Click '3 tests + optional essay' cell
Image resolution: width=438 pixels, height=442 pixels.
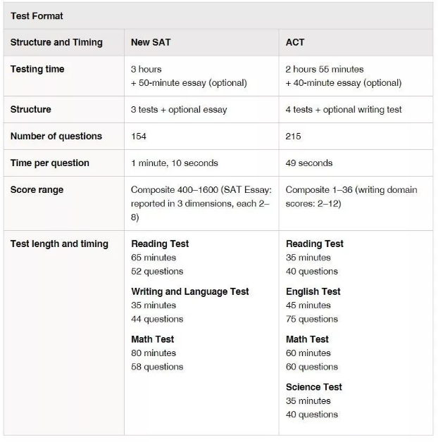tap(179, 109)
